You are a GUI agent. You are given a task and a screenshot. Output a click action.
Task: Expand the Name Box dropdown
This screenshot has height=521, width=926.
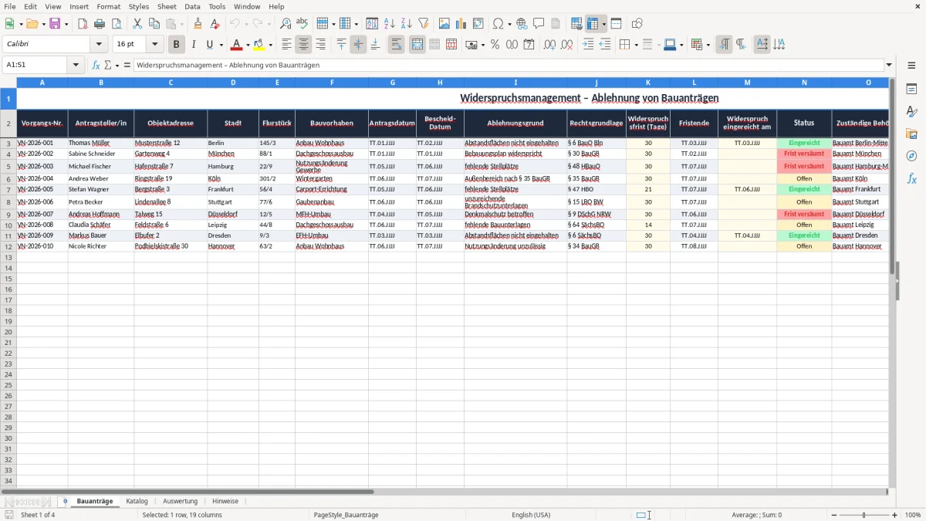[76, 66]
